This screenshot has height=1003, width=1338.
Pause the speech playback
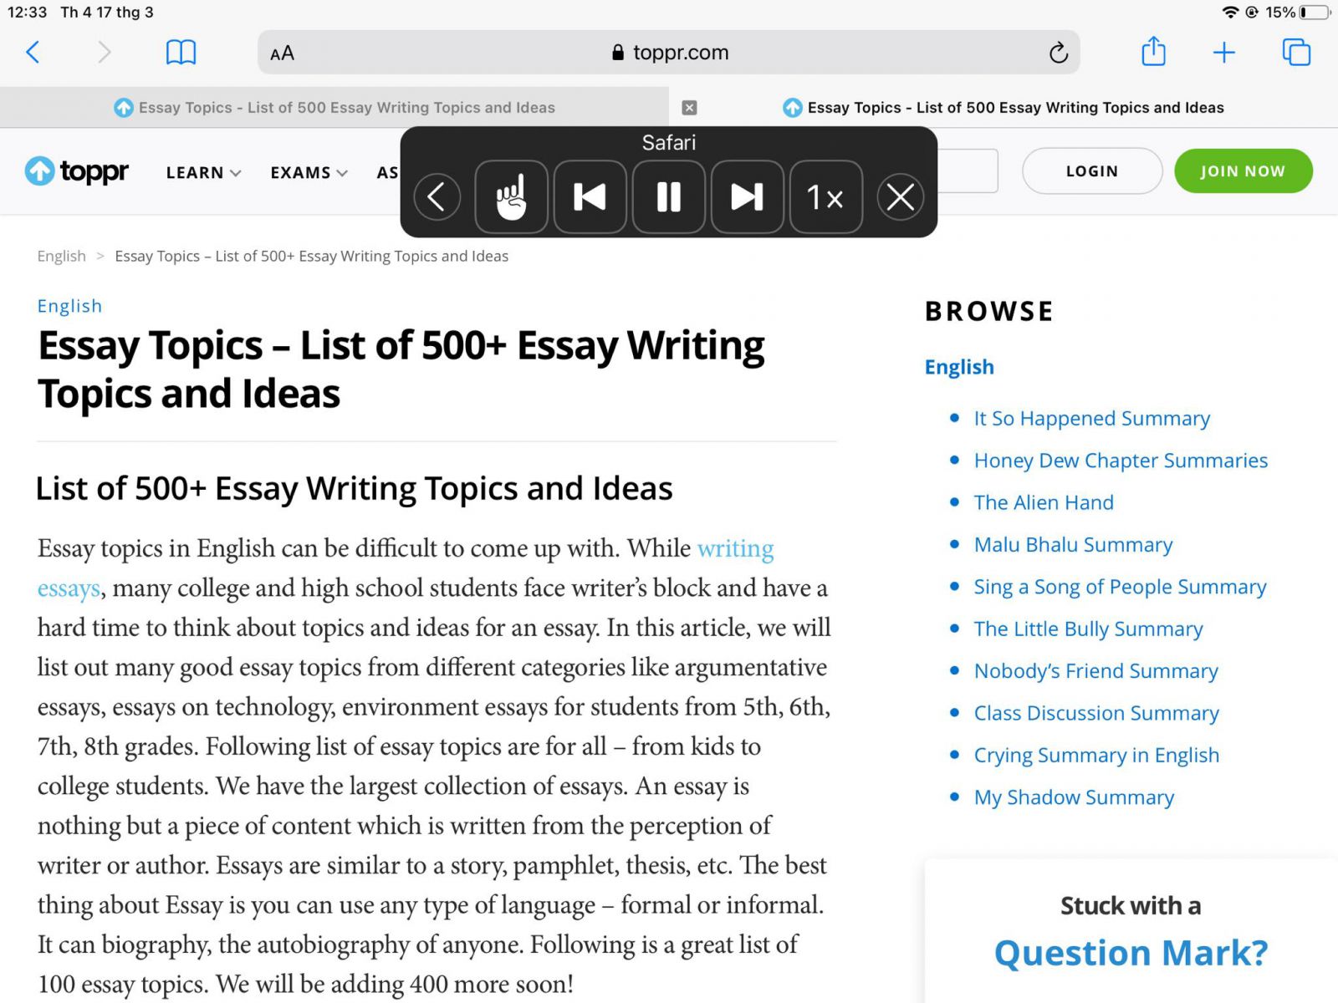pos(668,197)
